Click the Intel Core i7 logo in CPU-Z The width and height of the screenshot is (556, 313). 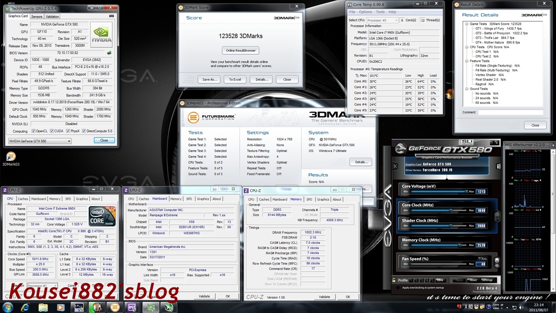103,216
